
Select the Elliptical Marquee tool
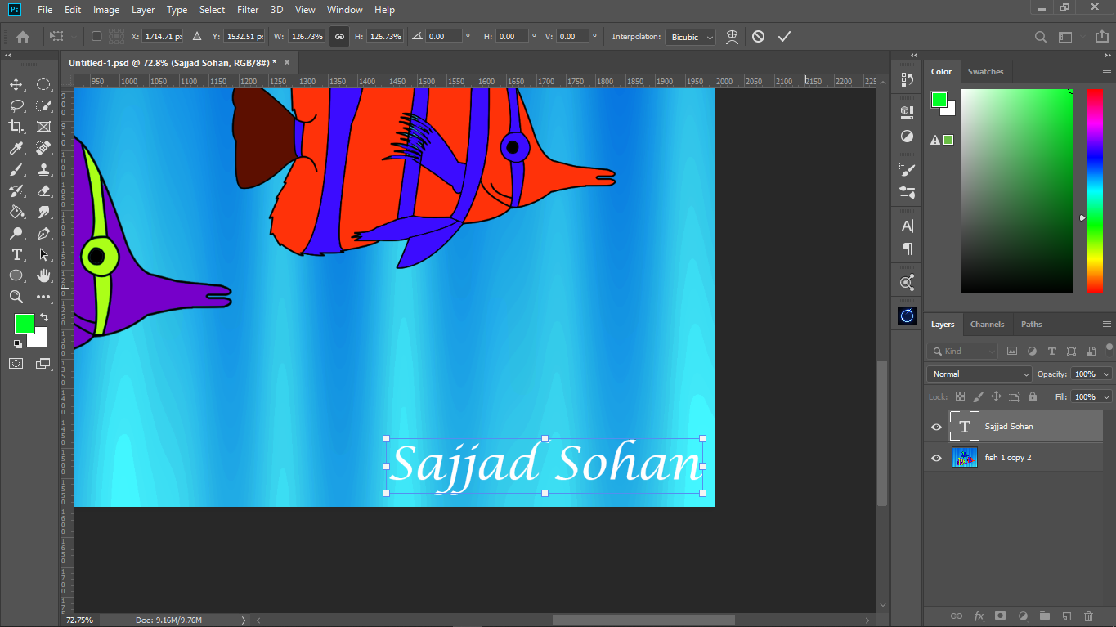click(x=43, y=84)
